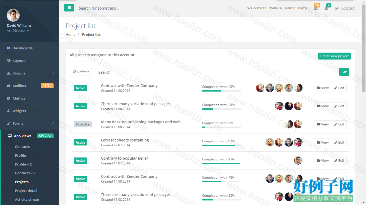View the Created 11.08.2014 passages project, first one
The width and height of the screenshot is (366, 205).
pyautogui.click(x=323, y=106)
